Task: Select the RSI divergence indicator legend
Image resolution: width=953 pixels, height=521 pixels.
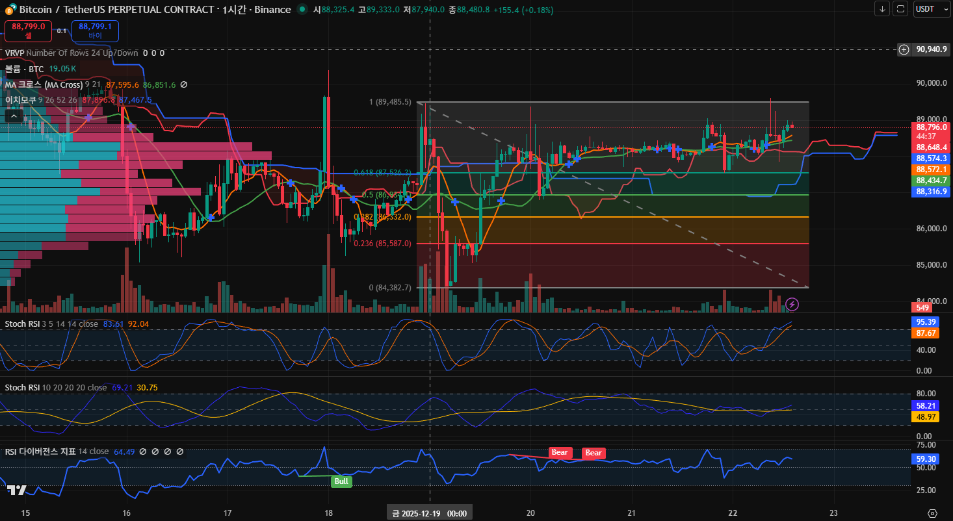Action: click(57, 451)
